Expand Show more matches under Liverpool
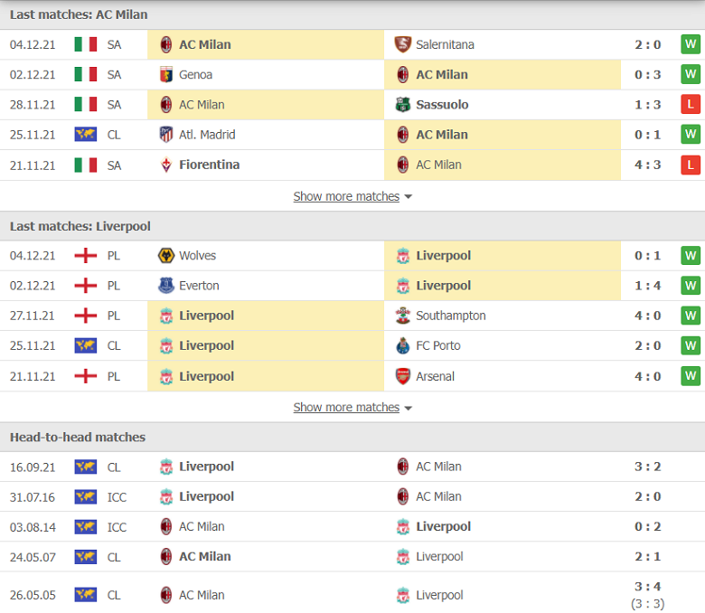This screenshot has width=705, height=613. click(x=346, y=408)
